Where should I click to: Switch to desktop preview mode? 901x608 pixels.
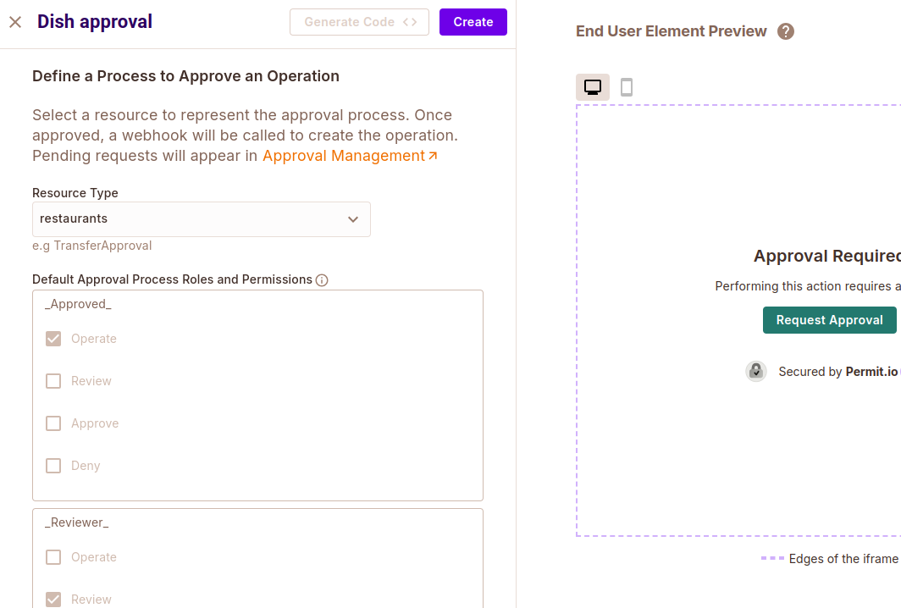tap(593, 87)
